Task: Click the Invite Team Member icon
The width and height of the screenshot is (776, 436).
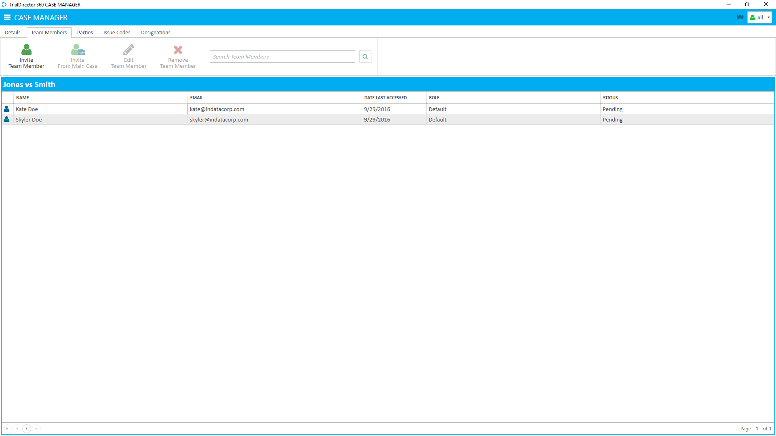Action: 26,50
